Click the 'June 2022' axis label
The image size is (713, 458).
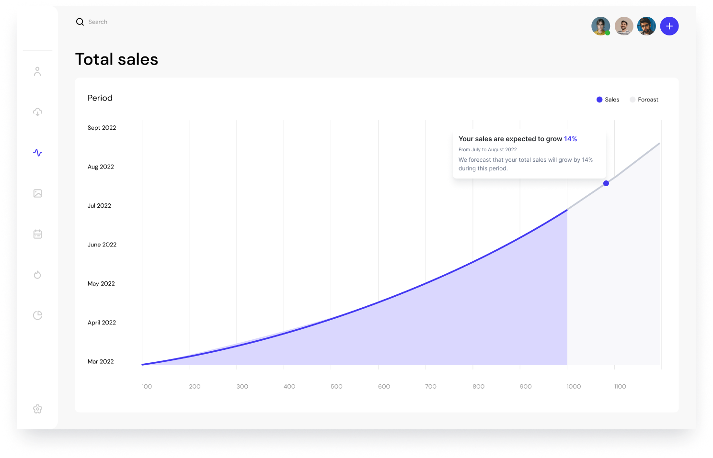click(x=102, y=245)
